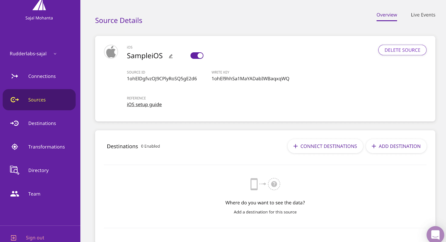This screenshot has height=242, width=446.
Task: Click the ADD DESTINATION button
Action: (396, 146)
